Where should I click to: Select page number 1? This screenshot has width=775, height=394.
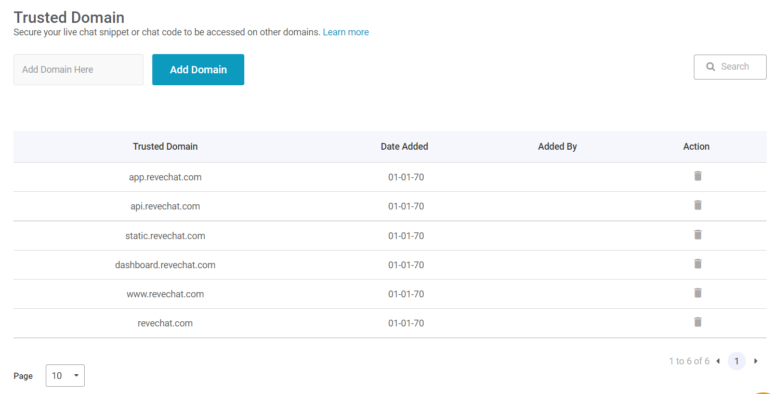click(x=737, y=361)
